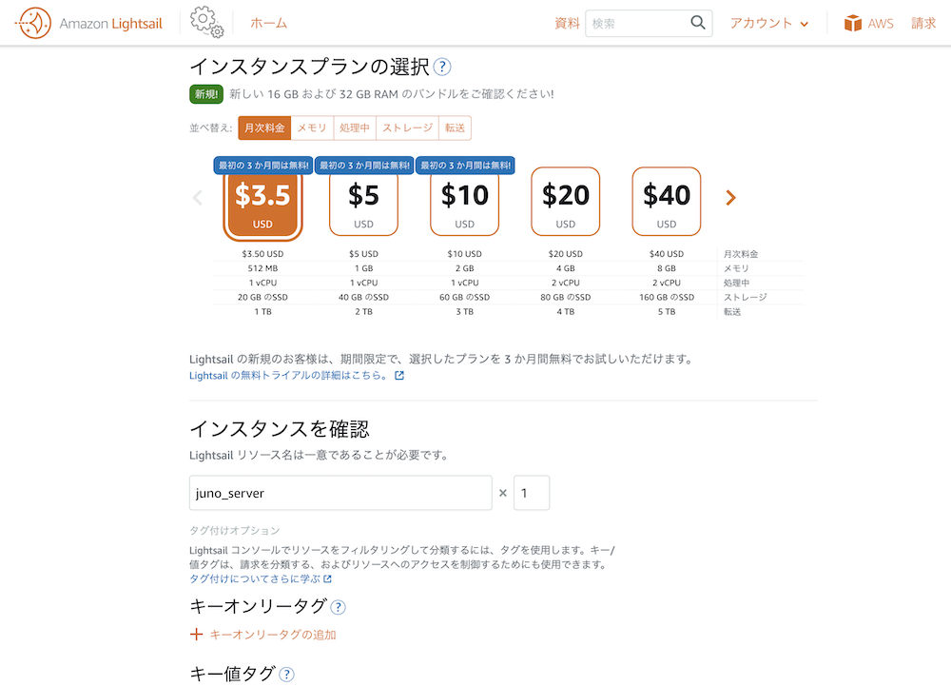Show next plans with right chevron
Viewport: 951px width, 686px height.
coord(730,198)
